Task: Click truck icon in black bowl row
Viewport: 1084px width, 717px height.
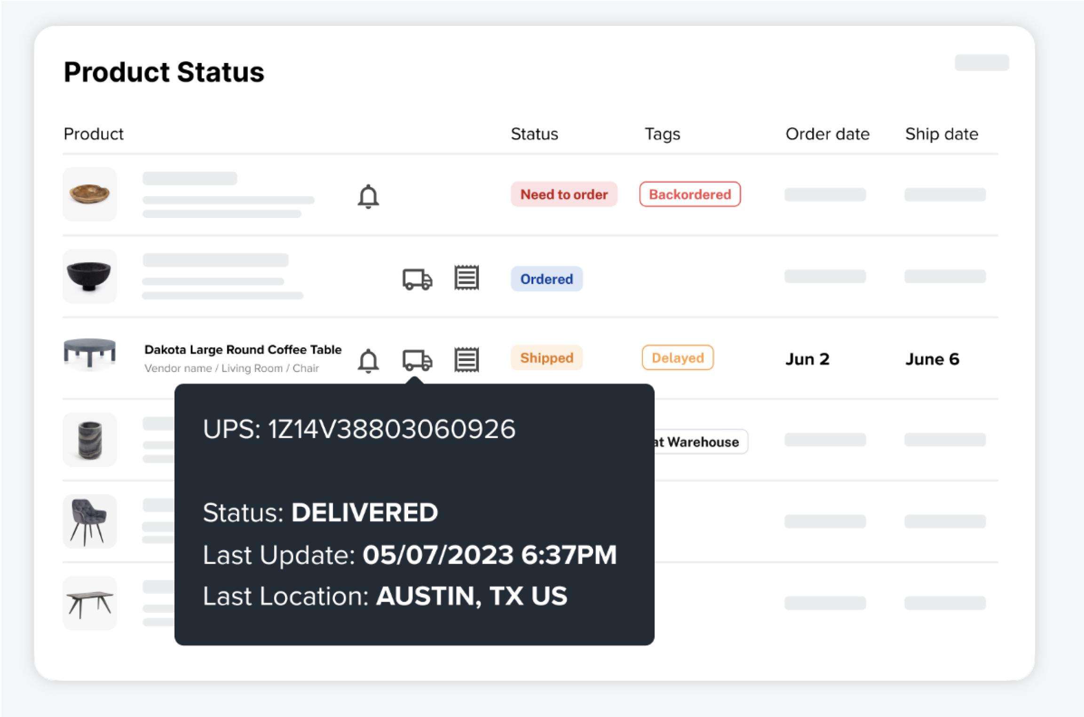Action: 417,279
